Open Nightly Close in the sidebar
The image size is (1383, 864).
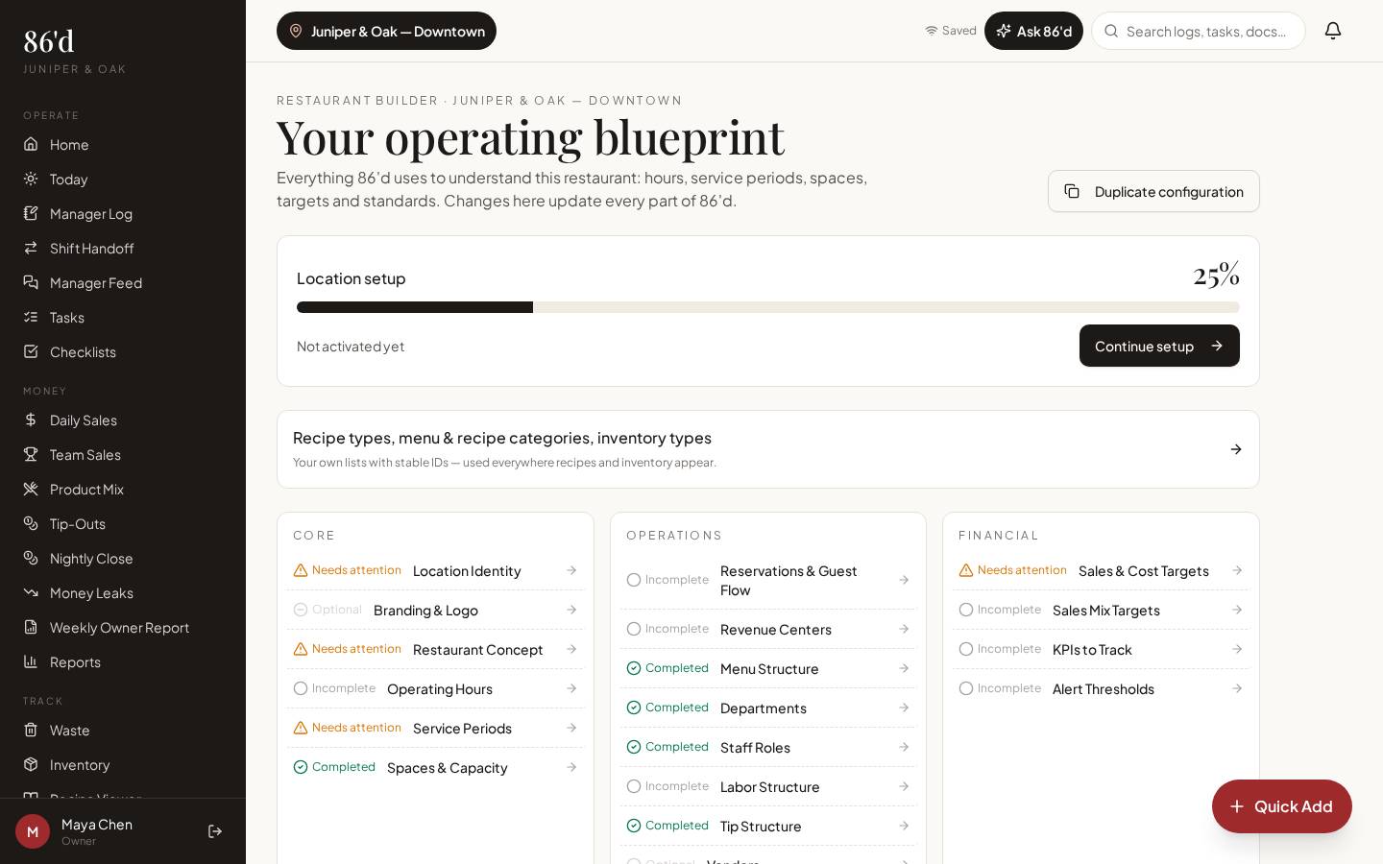tap(123, 558)
